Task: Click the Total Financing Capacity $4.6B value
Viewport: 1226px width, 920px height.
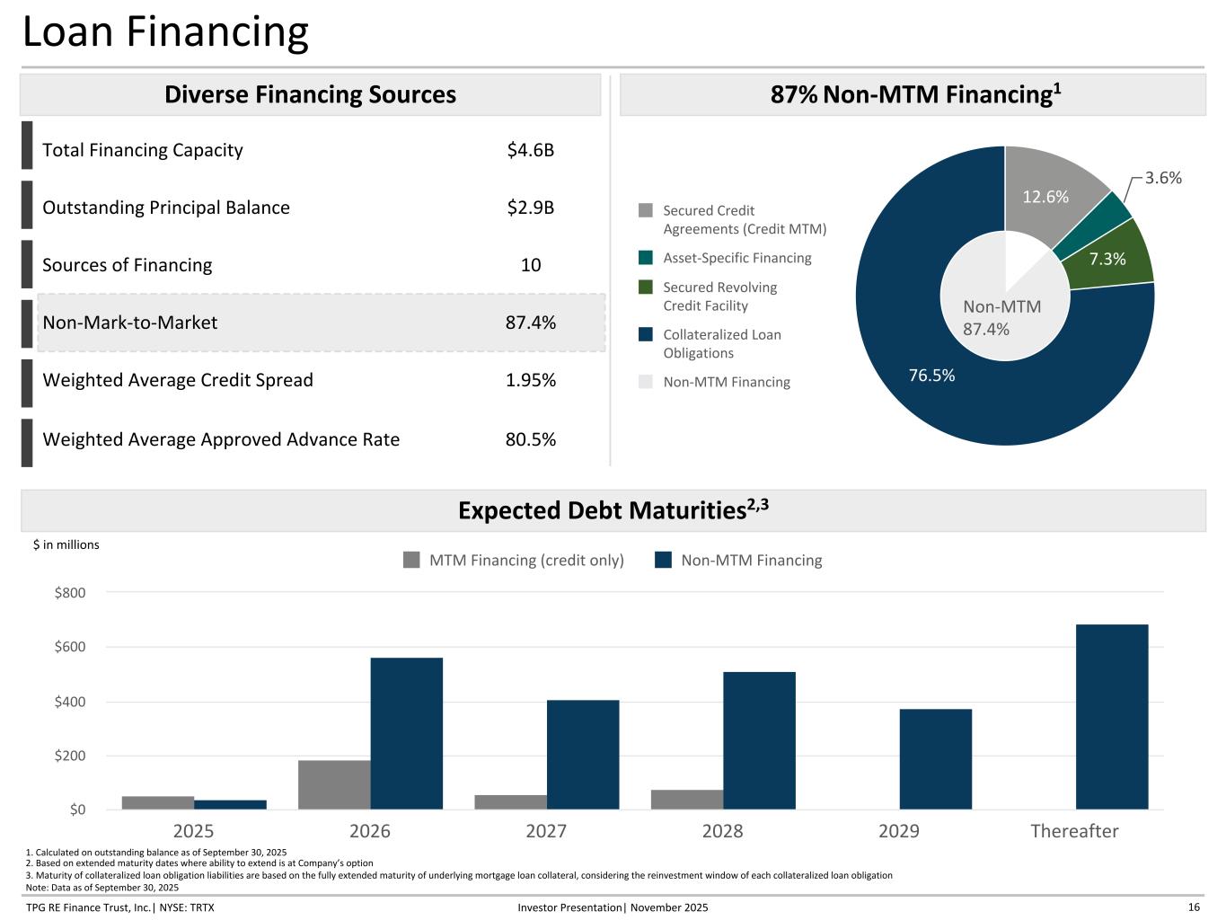Action: pos(530,150)
